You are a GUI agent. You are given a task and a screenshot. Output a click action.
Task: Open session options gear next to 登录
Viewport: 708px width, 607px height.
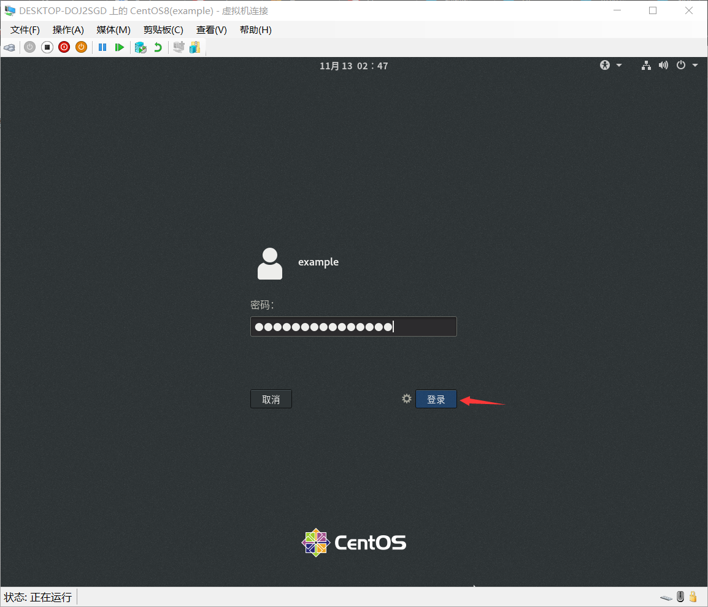(406, 399)
